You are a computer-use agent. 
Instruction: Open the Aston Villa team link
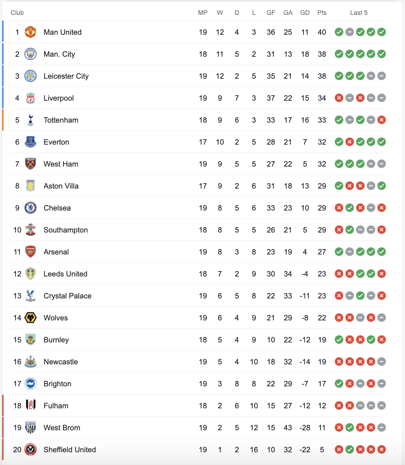[x=61, y=186]
